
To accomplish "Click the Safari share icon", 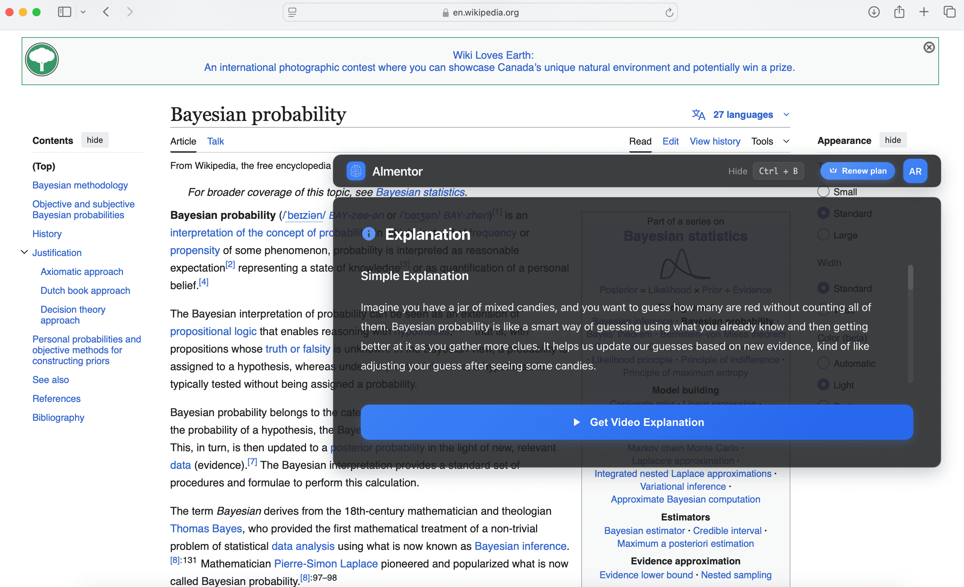I will 899,12.
